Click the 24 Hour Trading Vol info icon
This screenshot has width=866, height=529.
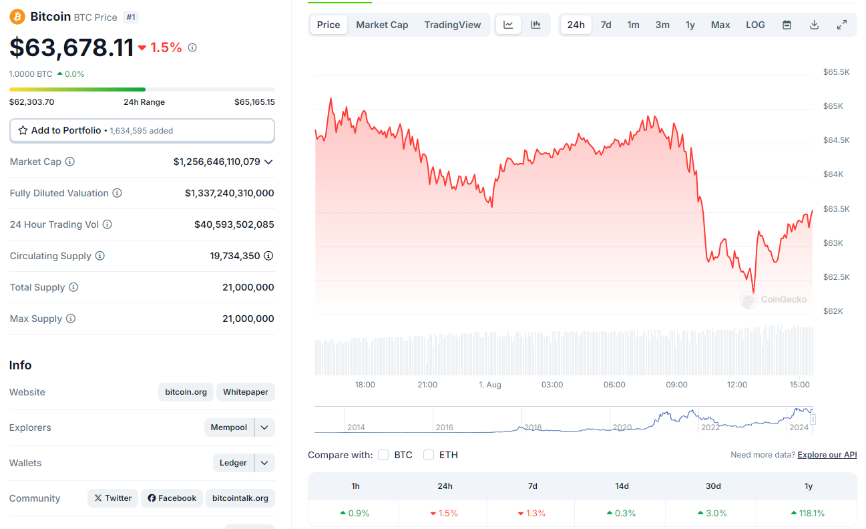(107, 224)
